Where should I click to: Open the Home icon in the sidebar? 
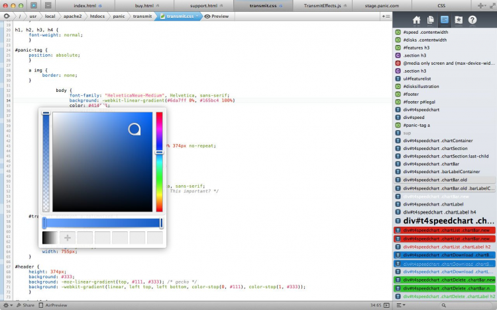pos(416,20)
